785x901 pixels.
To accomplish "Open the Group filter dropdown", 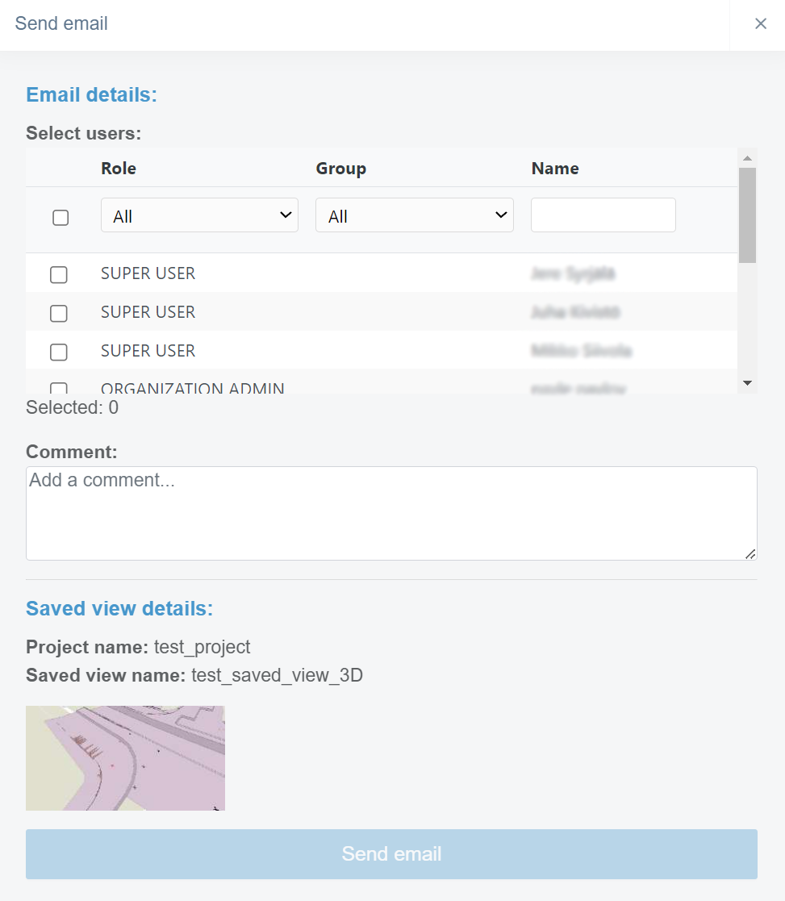I will tap(414, 215).
